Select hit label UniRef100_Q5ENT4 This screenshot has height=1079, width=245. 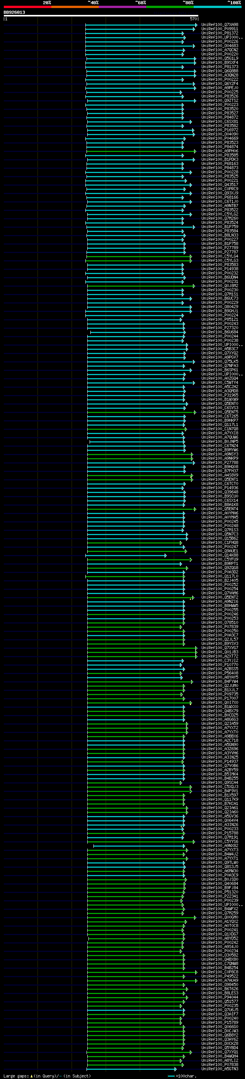[220, 509]
